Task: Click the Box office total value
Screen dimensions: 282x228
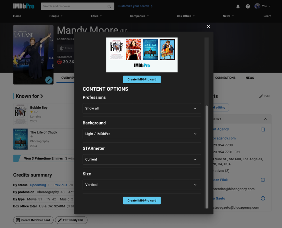Action: click(52, 206)
